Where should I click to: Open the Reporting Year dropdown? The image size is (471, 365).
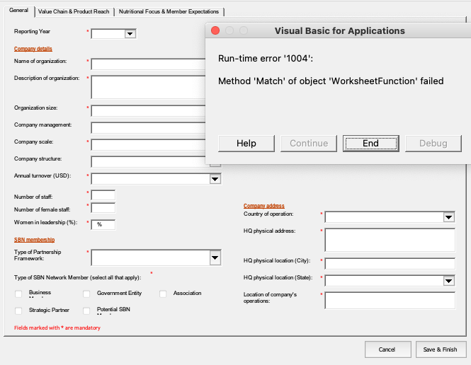130,33
